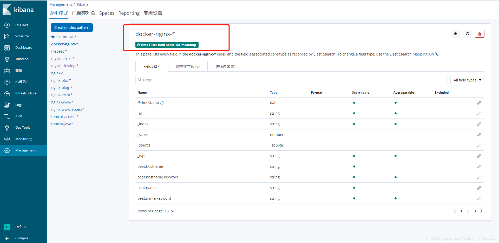Delete the docker-nginx-* index pattern

[480, 34]
